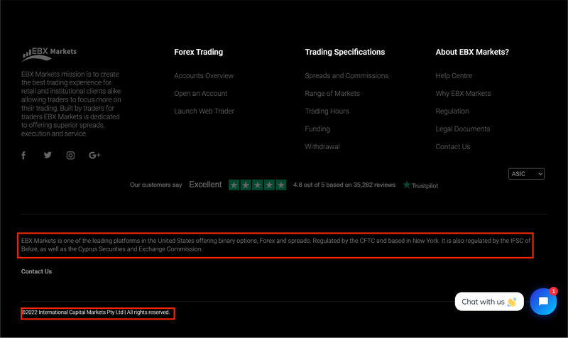Click the Chat with us button

489,302
